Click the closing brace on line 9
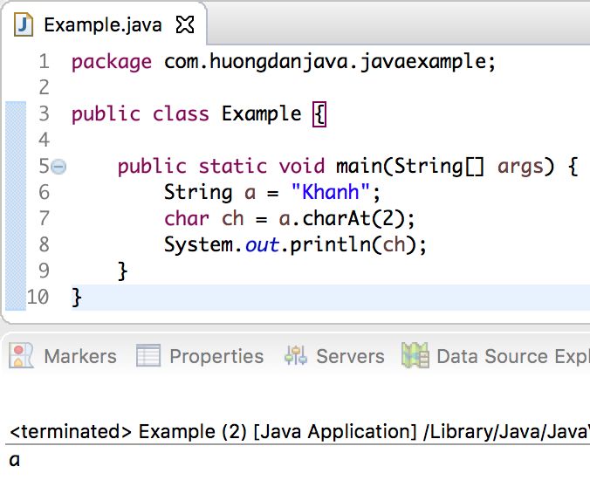 pos(123,271)
